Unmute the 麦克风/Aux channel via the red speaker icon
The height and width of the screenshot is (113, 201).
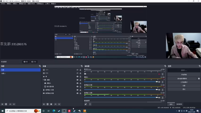(x=159, y=74)
